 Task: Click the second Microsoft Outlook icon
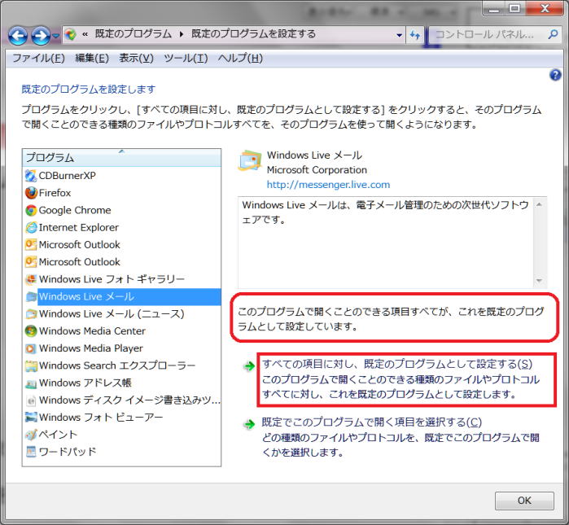tap(31, 262)
